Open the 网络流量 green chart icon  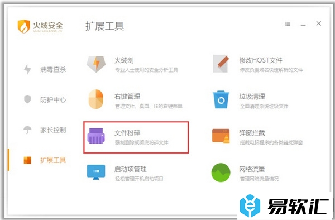[221, 173]
